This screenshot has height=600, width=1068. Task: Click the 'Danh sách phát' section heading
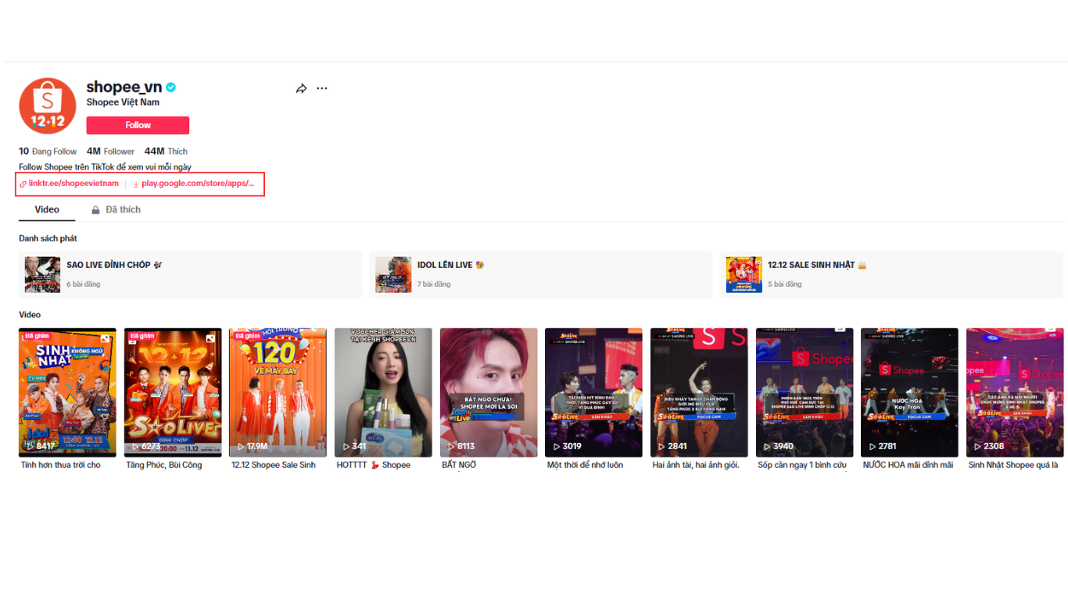click(x=48, y=238)
